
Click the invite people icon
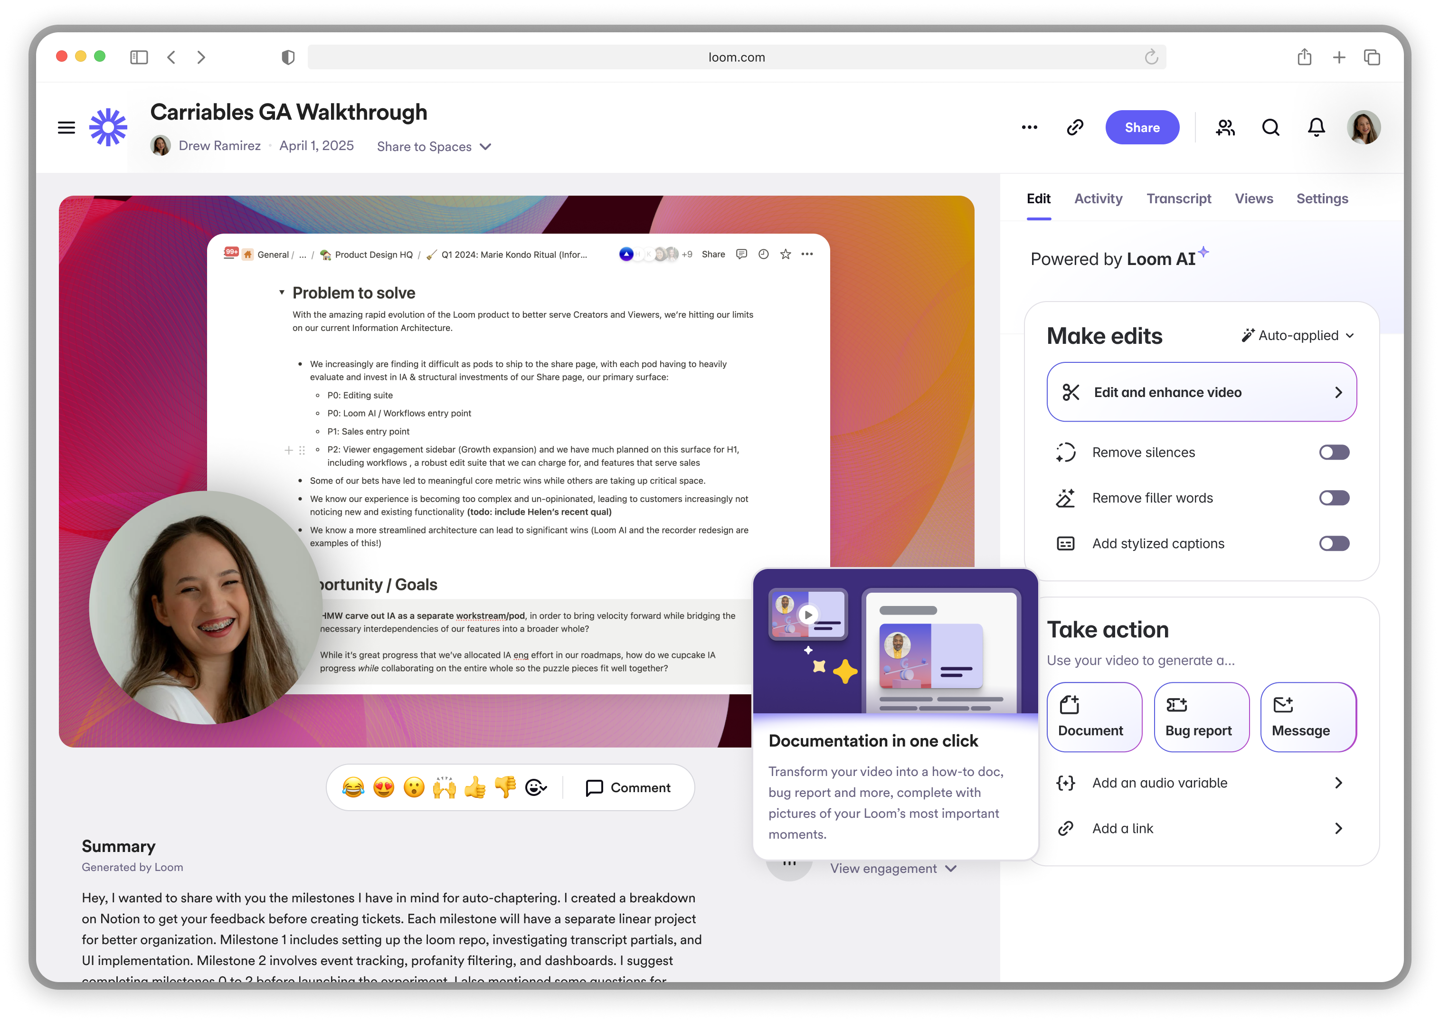1225,128
